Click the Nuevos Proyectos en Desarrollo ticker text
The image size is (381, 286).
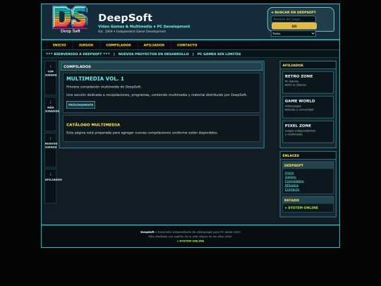coord(154,54)
